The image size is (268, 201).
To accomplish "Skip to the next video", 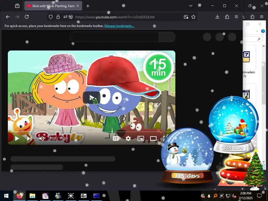I will click(x=29, y=138).
